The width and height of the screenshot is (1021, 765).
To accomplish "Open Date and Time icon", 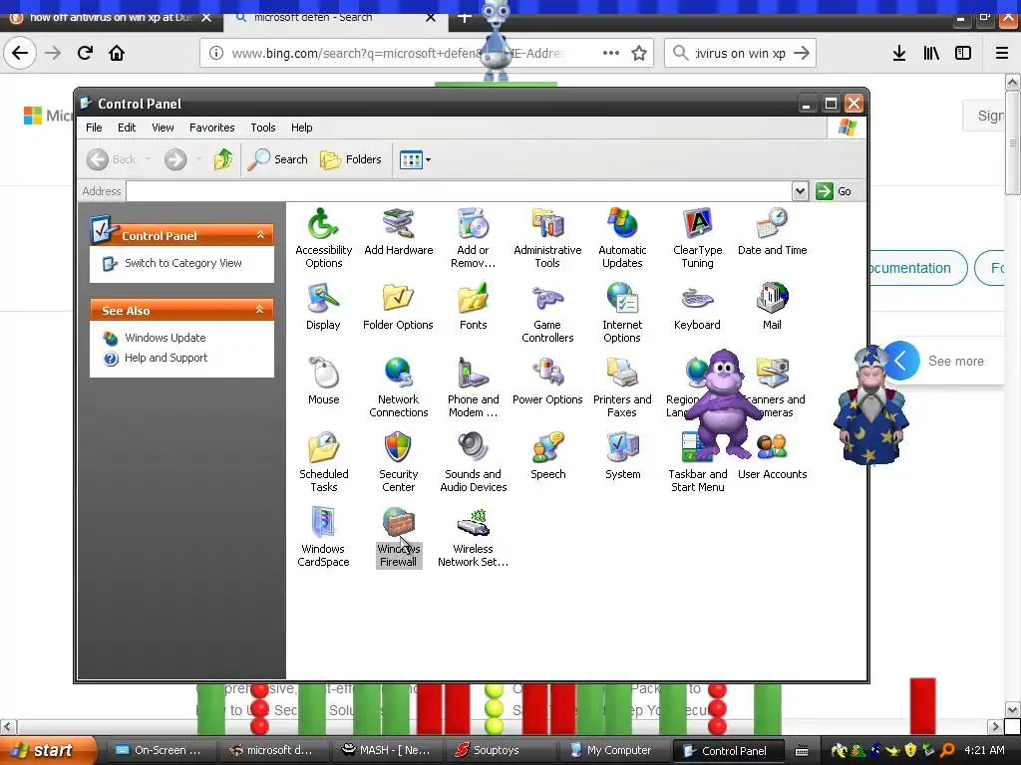I will click(773, 231).
